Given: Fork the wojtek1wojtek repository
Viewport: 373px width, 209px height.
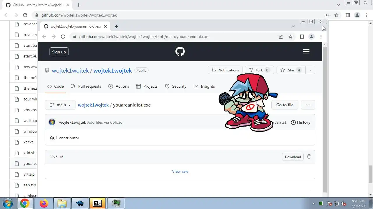Looking at the screenshot, I should pyautogui.click(x=259, y=70).
